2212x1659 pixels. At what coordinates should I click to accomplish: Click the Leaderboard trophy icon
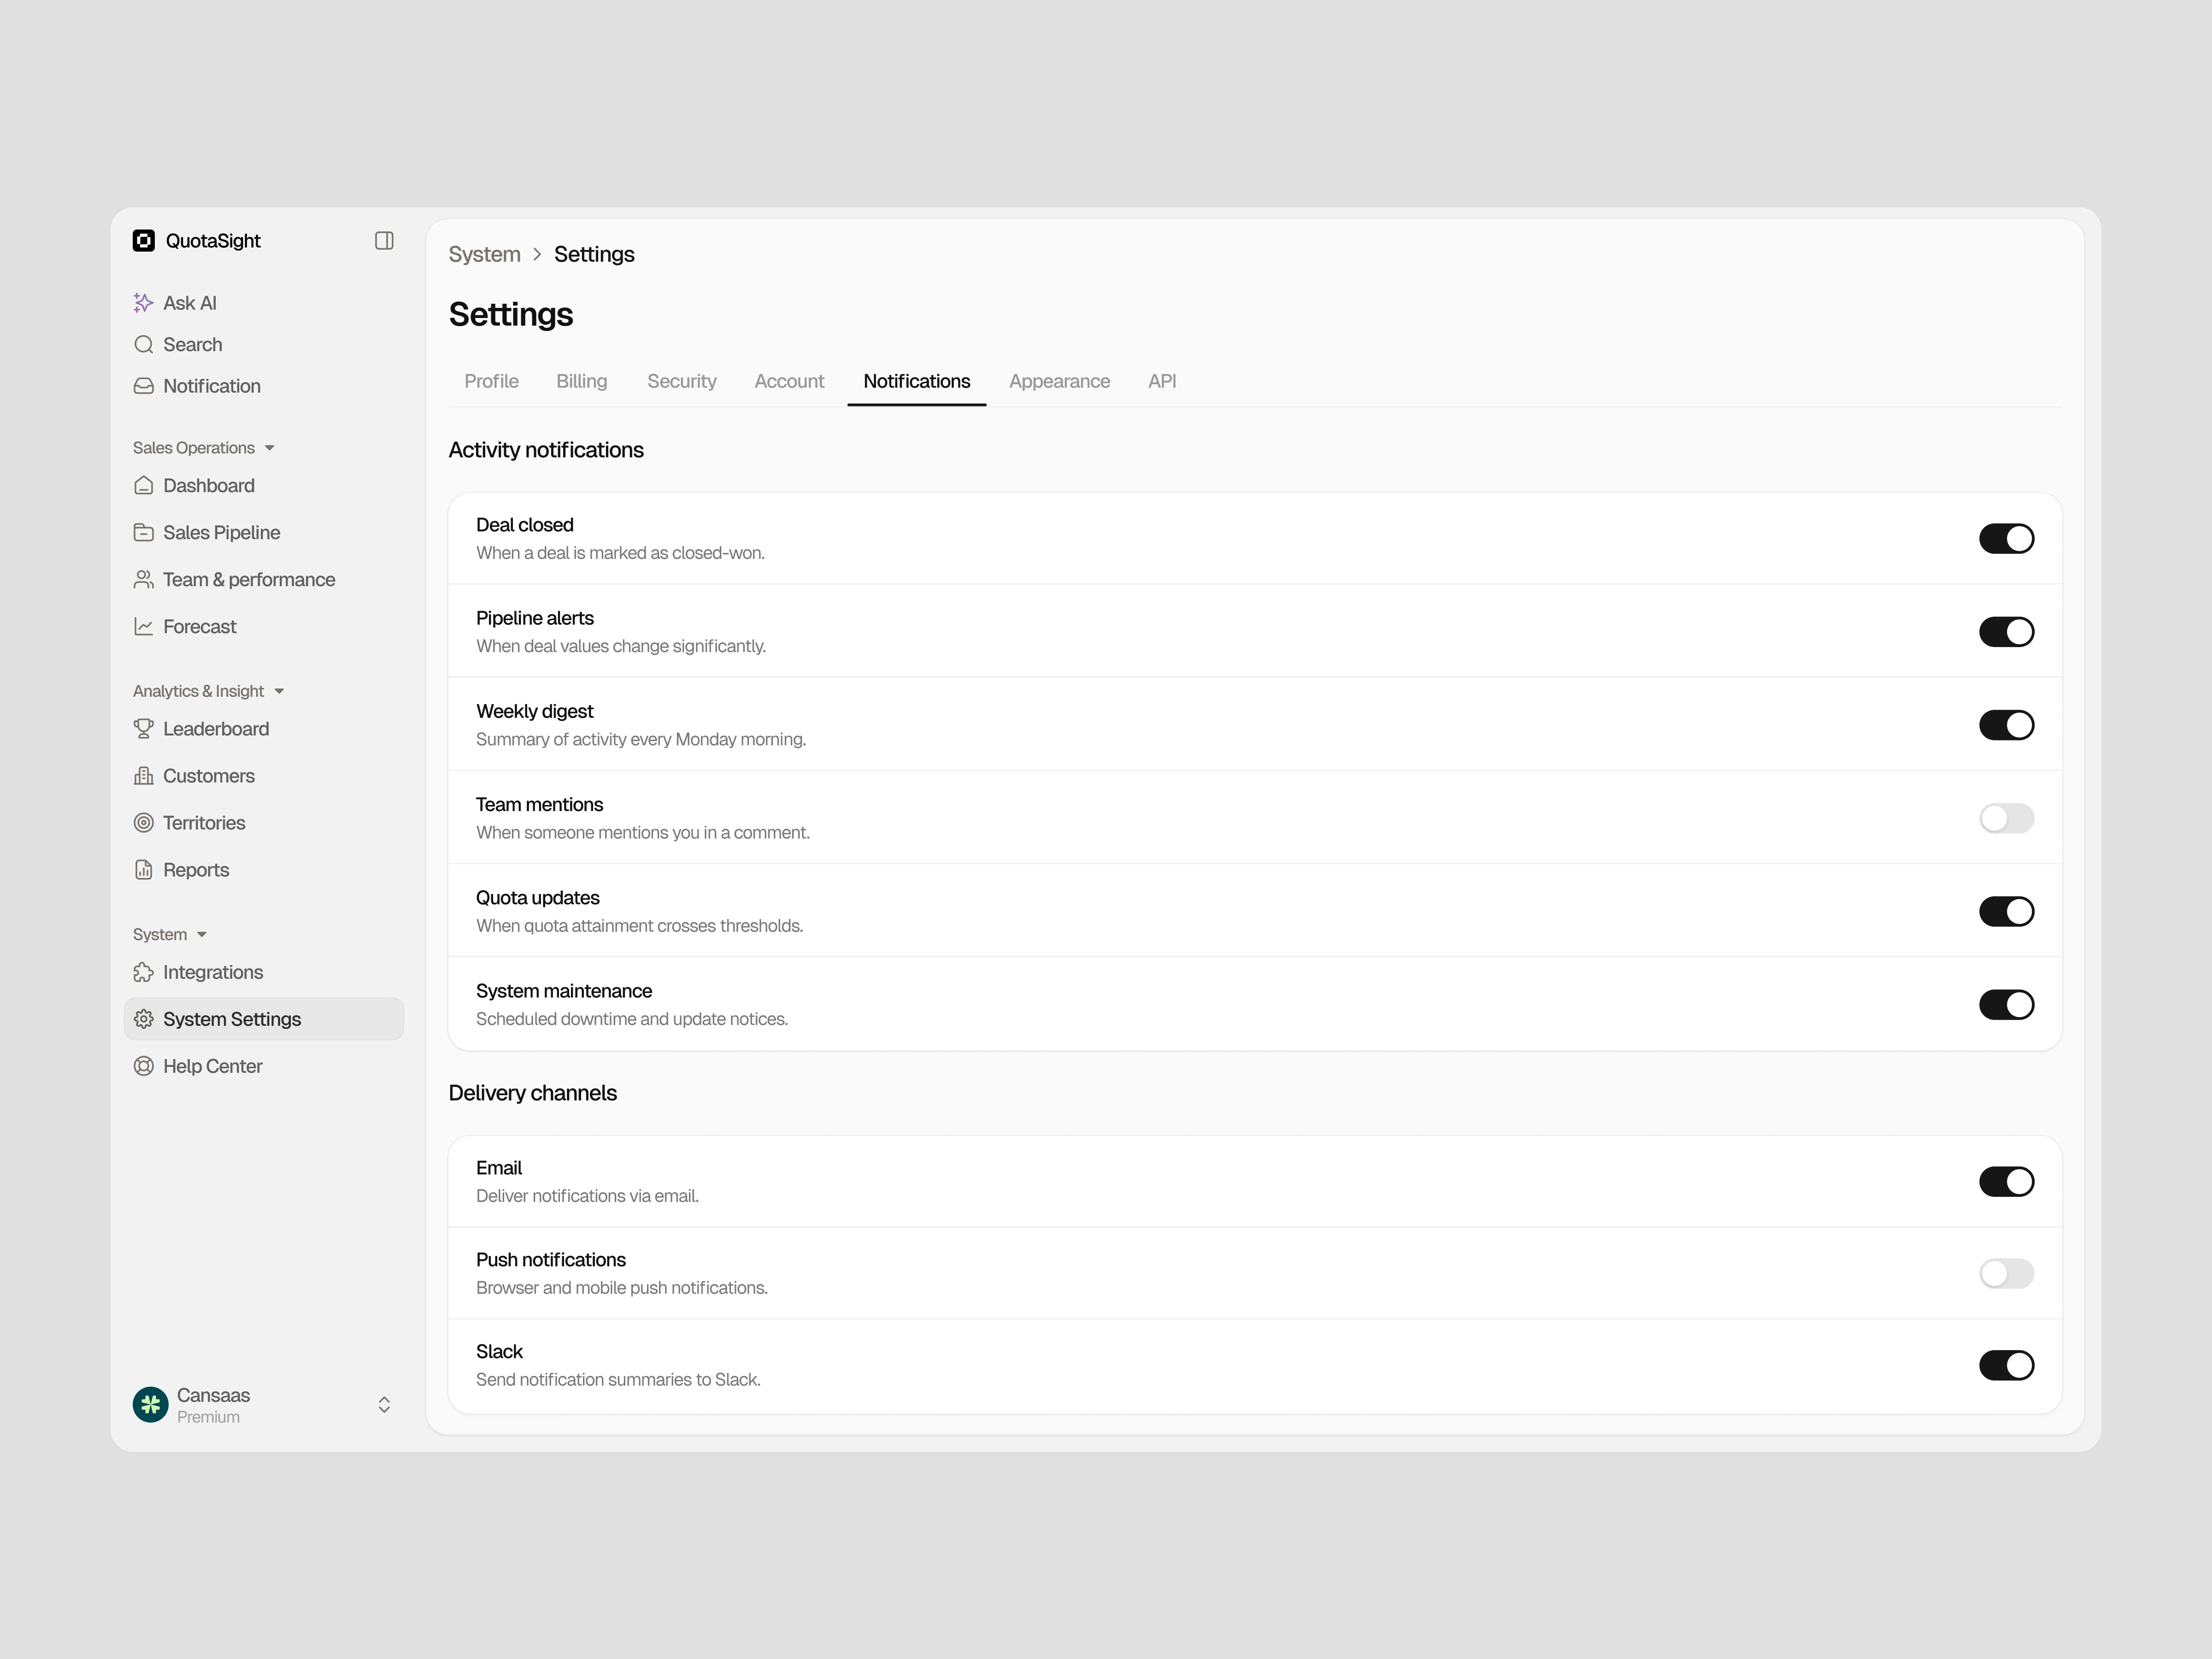click(x=144, y=729)
